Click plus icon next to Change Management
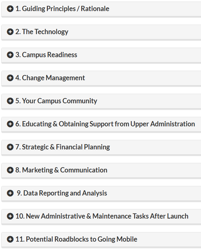201x249 pixels. point(10,78)
